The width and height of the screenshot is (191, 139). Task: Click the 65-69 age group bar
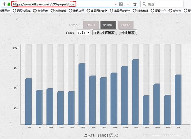point(167,110)
